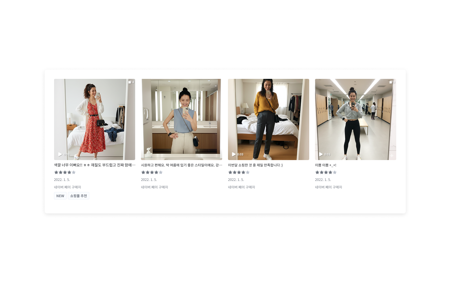Click the NEW badge under first review
Screen dimensions: 449x283
60,196
